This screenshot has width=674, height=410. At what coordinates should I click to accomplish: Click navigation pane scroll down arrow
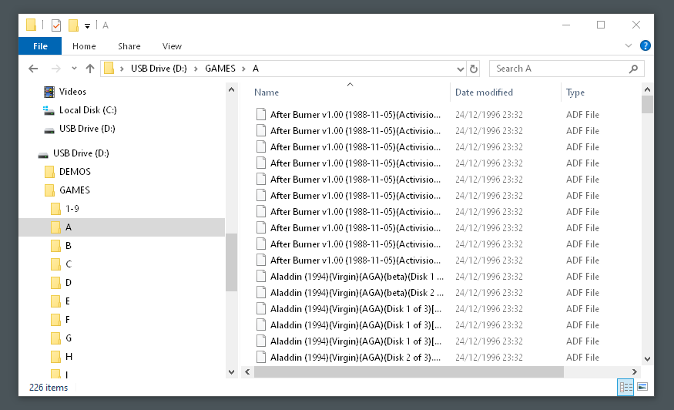tap(231, 372)
